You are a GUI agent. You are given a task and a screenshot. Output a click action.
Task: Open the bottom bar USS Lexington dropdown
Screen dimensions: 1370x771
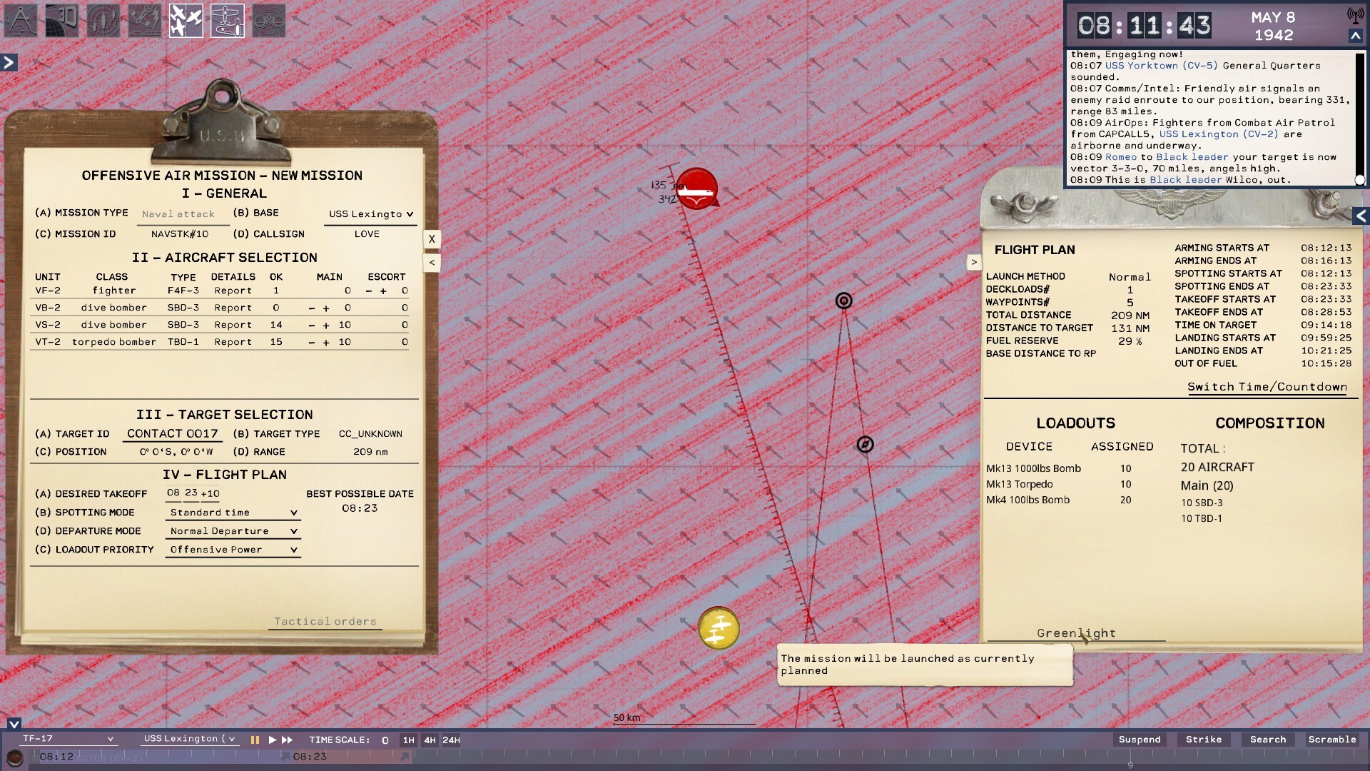tap(189, 739)
